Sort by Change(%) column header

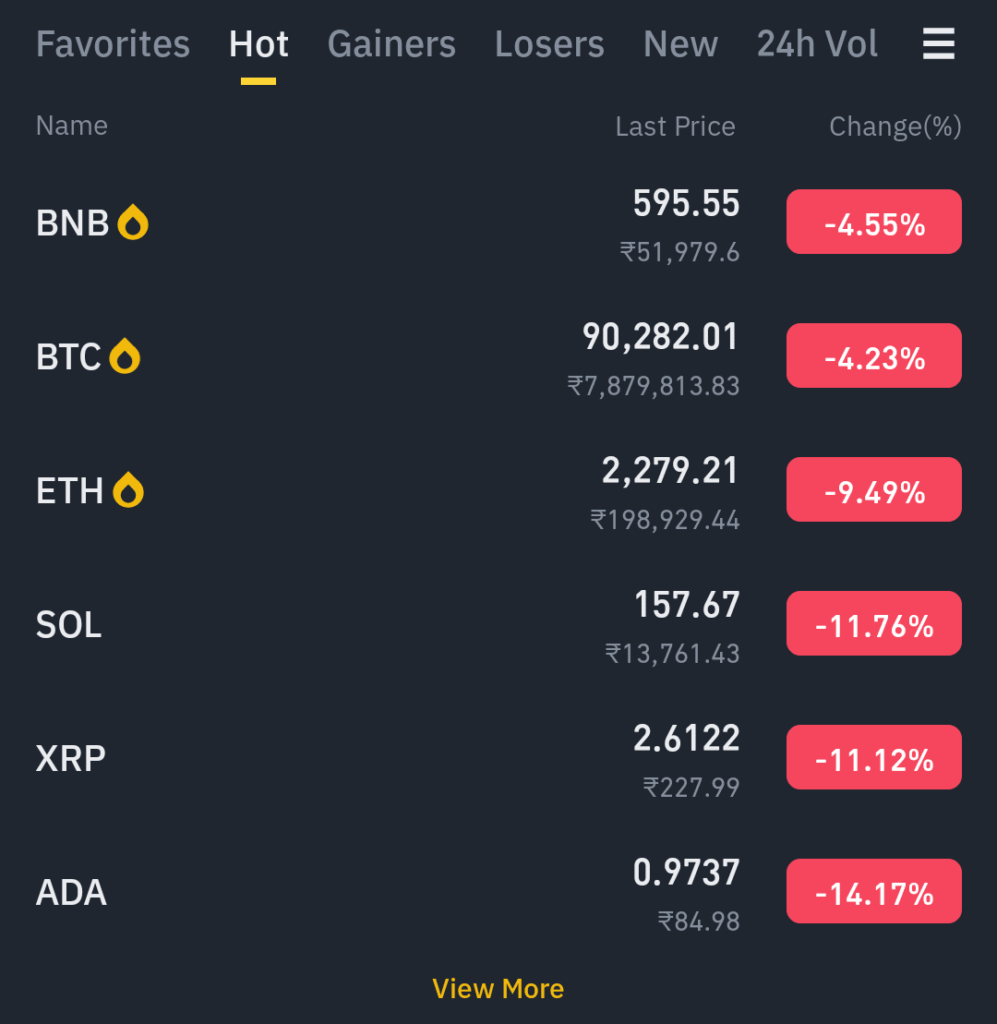tap(895, 126)
